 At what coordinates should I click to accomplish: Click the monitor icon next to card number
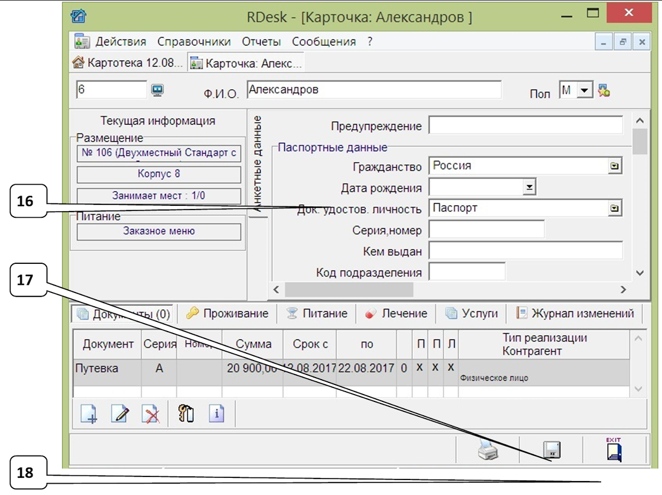[158, 89]
